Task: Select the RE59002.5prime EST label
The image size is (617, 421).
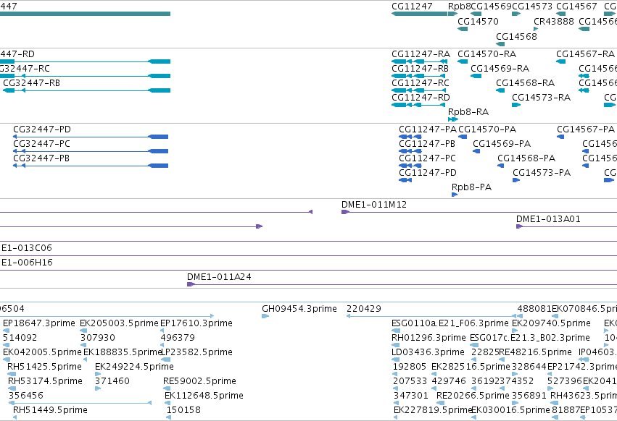Action: click(x=199, y=381)
